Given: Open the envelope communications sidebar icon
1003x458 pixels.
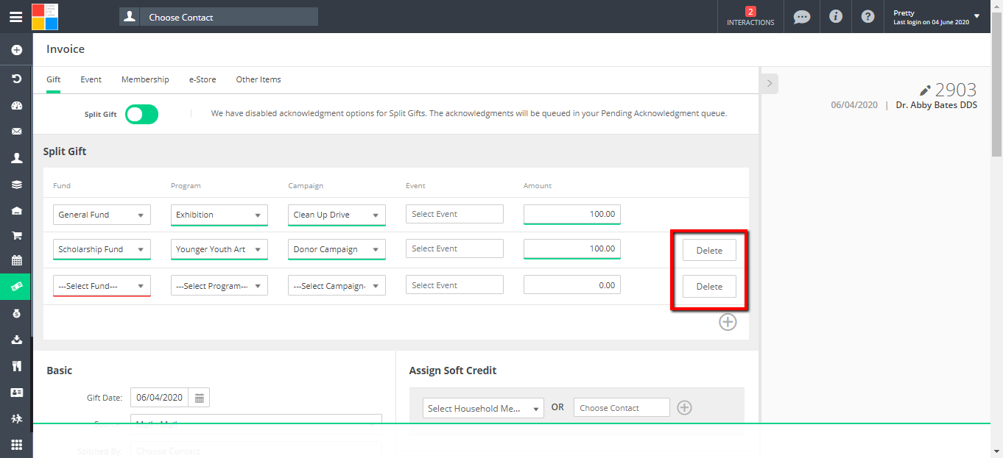Looking at the screenshot, I should 16,132.
